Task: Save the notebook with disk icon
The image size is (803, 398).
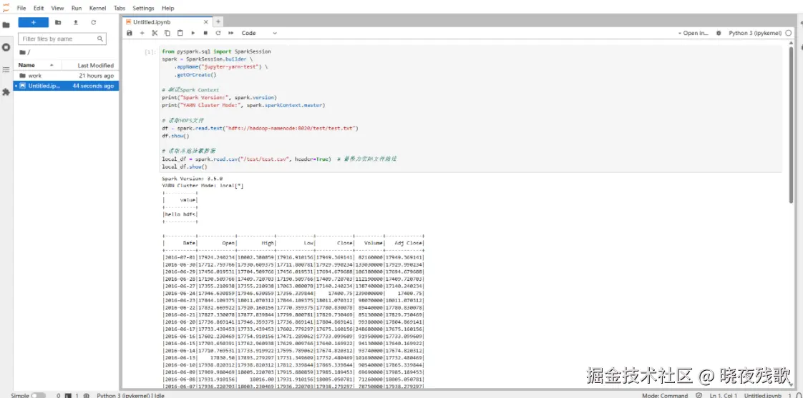Action: pyautogui.click(x=130, y=33)
